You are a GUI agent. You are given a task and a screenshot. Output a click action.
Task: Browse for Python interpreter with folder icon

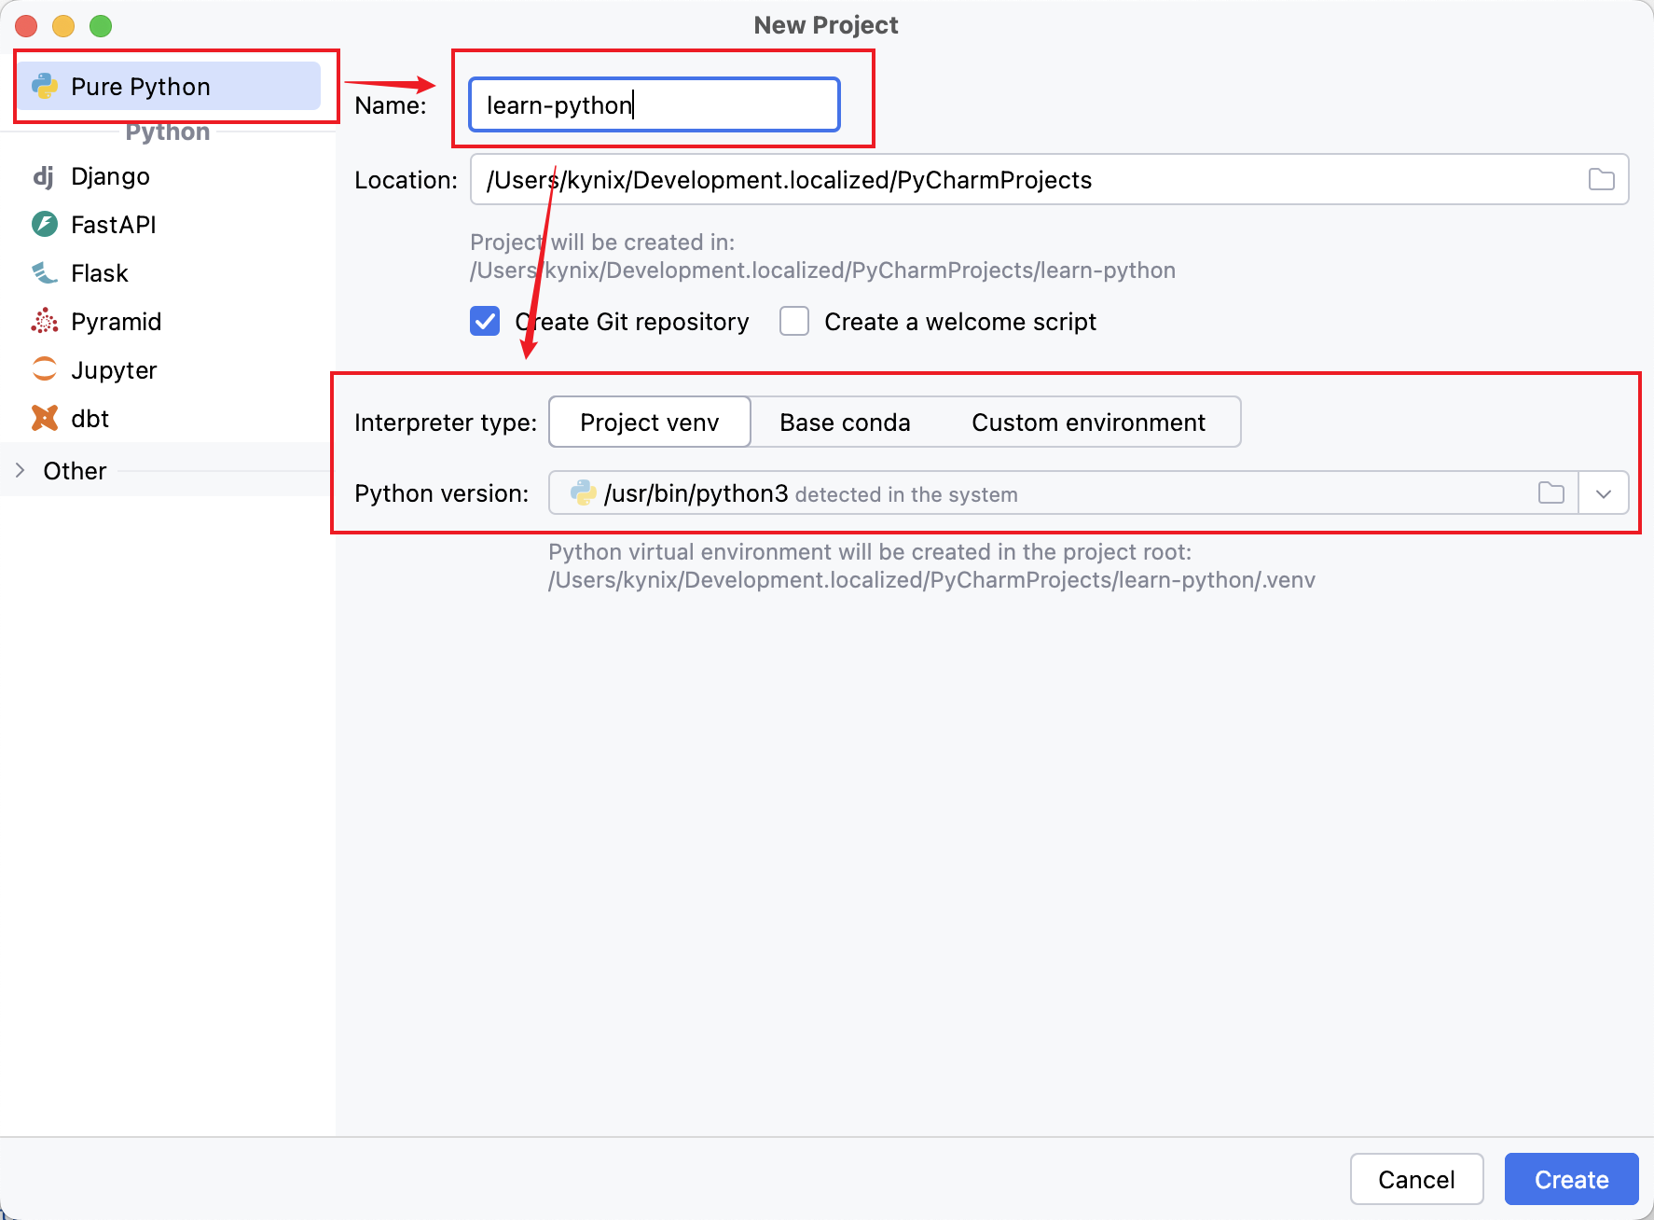[x=1551, y=492]
